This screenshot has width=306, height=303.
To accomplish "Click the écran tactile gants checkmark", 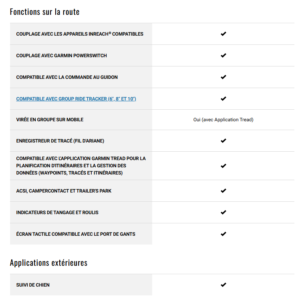I will 223,234.
